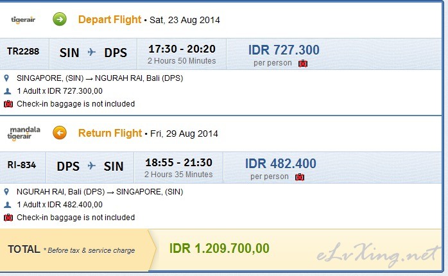Select the Depart Flight heading
Viewport: 448px width, 276px height.
(x=109, y=19)
